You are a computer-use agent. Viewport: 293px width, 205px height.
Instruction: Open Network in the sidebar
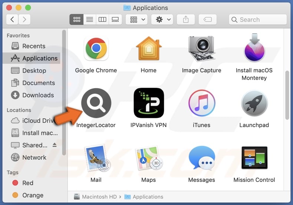coord(32,157)
